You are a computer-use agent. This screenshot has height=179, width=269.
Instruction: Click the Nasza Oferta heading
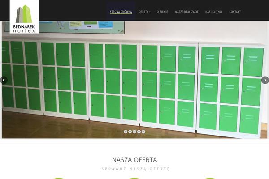pos(134,160)
